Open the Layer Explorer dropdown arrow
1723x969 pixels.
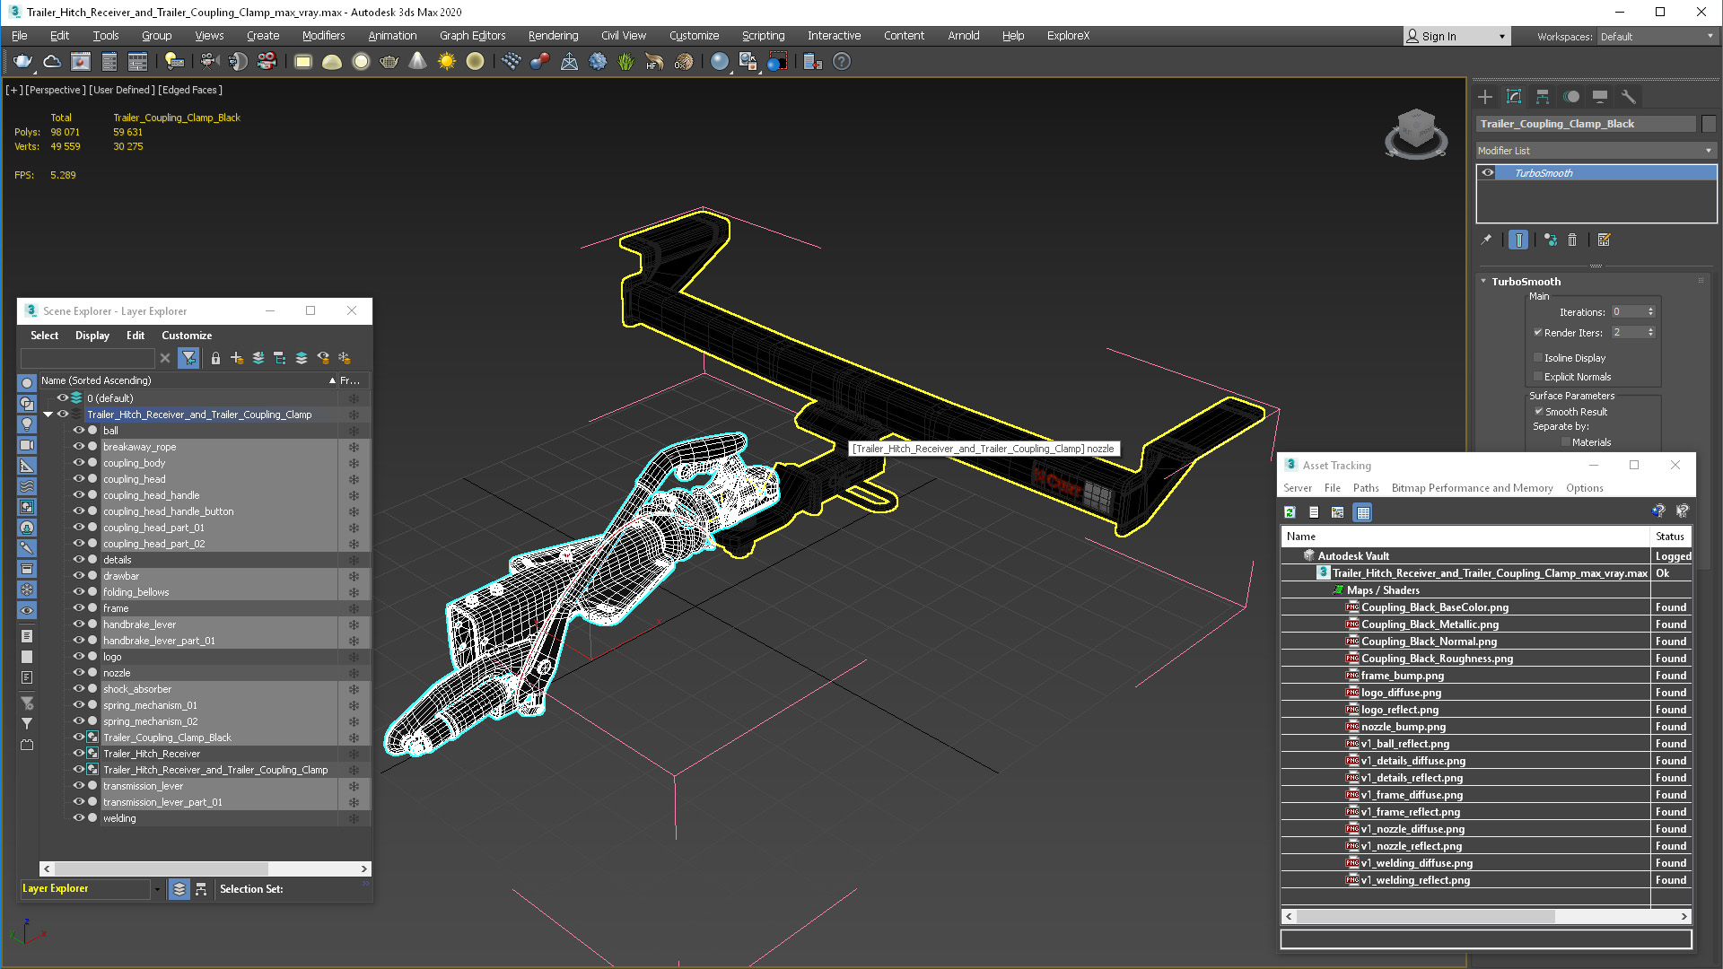click(x=157, y=889)
